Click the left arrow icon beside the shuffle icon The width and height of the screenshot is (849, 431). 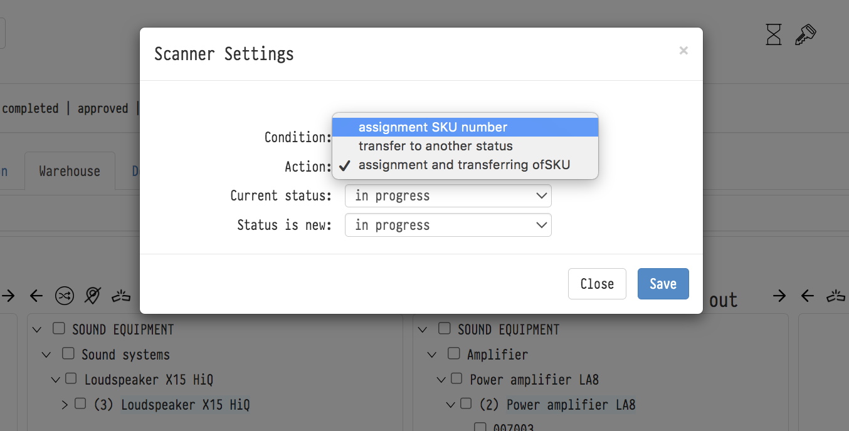click(x=36, y=296)
